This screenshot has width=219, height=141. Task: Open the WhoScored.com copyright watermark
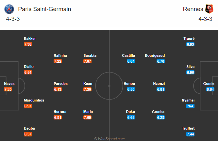tap(109, 139)
